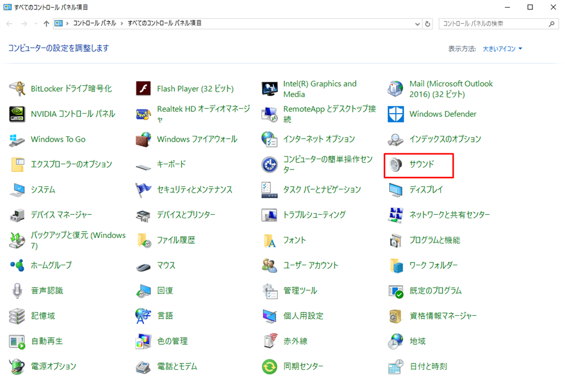The width and height of the screenshot is (565, 389).
Task: Open BitLocker ドライブ暗号化 icon
Action: (17, 89)
